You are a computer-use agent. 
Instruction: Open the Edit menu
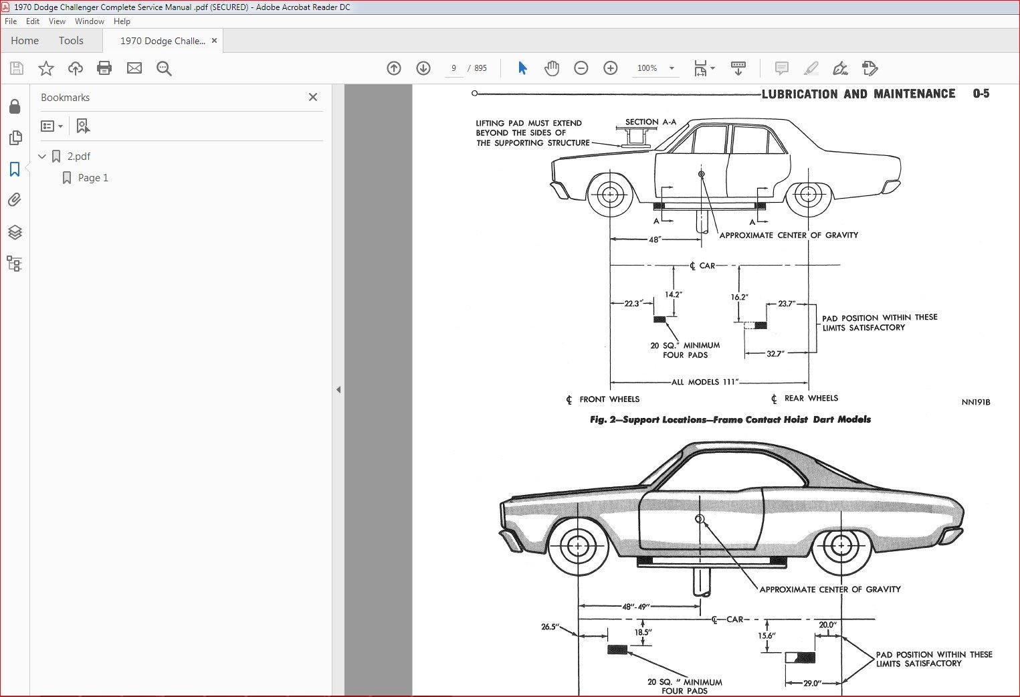[x=33, y=21]
